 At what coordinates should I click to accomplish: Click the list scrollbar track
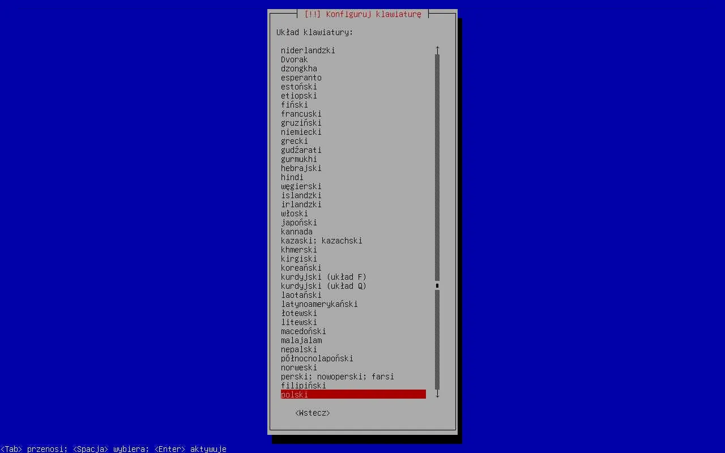[x=437, y=223]
